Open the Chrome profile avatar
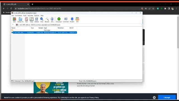The image size is (179, 101). click(173, 9)
